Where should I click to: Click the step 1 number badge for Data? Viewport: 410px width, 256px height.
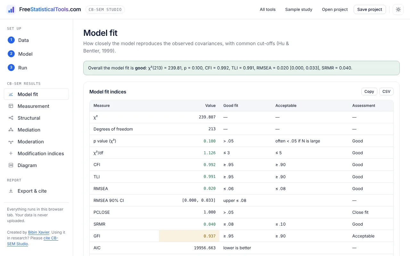pyautogui.click(x=11, y=40)
